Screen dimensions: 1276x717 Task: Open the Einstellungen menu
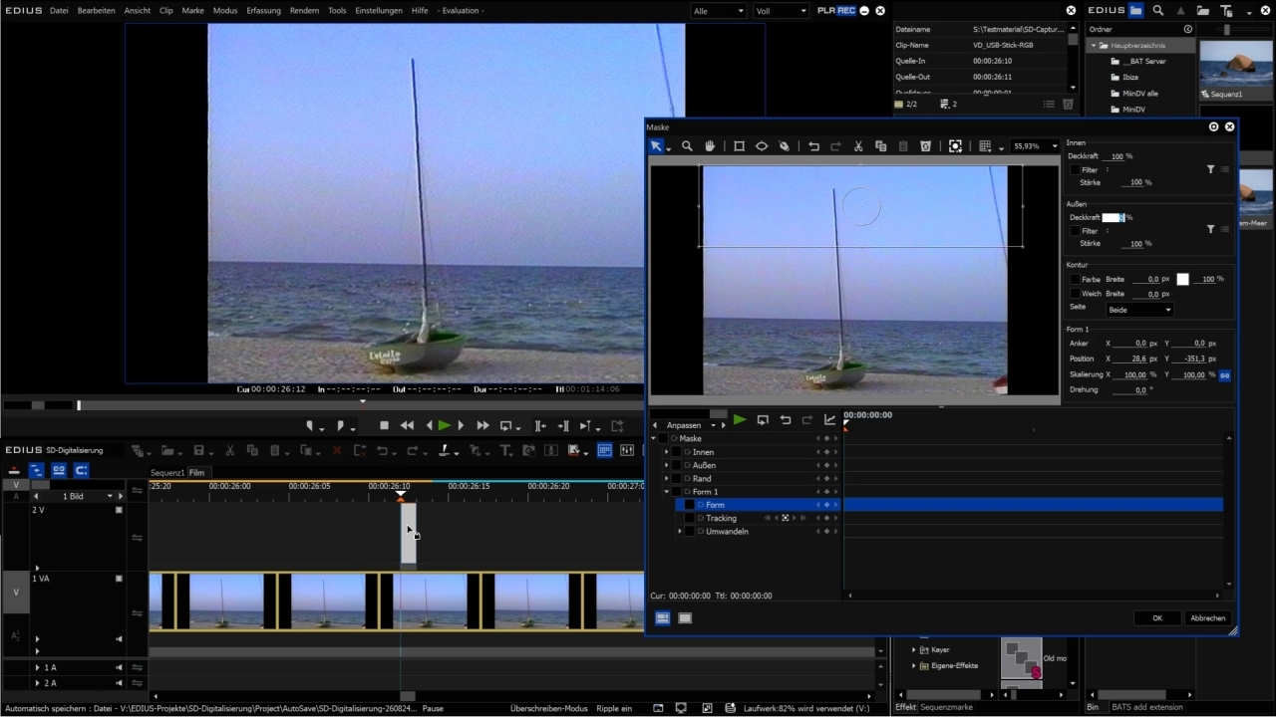click(x=379, y=10)
